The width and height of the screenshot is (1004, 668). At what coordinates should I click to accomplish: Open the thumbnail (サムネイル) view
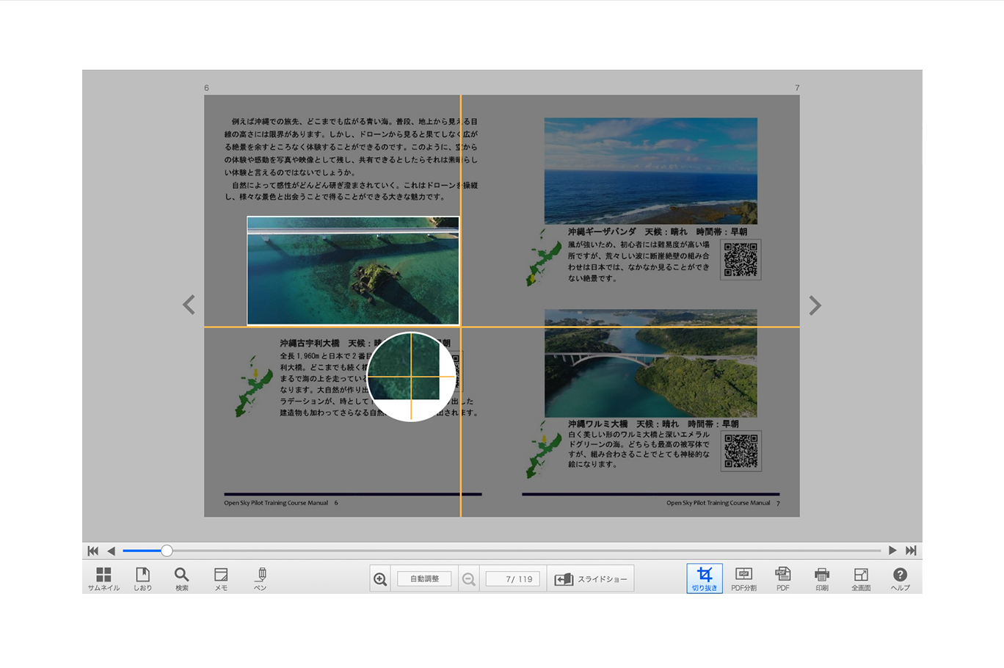tap(103, 578)
